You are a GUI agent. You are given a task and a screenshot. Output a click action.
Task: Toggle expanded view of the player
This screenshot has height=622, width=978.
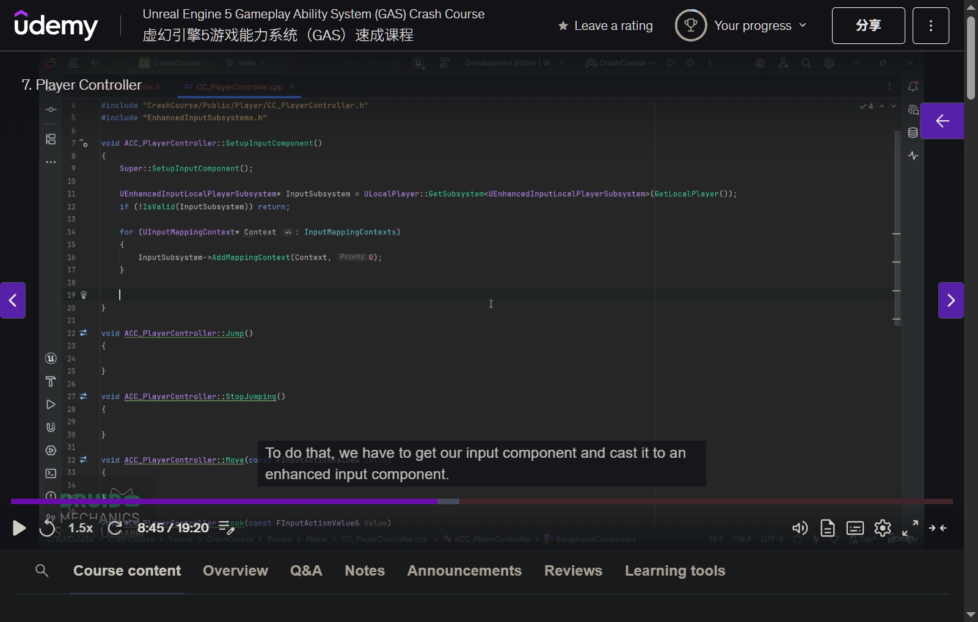[938, 528]
